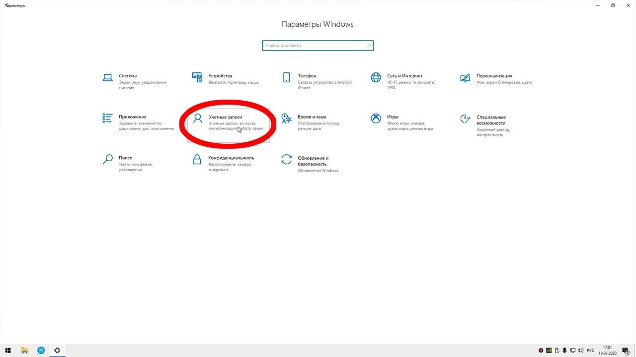This screenshot has height=357, width=636.
Task: Open the Обновление и безопасность arrows icon
Action: click(x=286, y=159)
